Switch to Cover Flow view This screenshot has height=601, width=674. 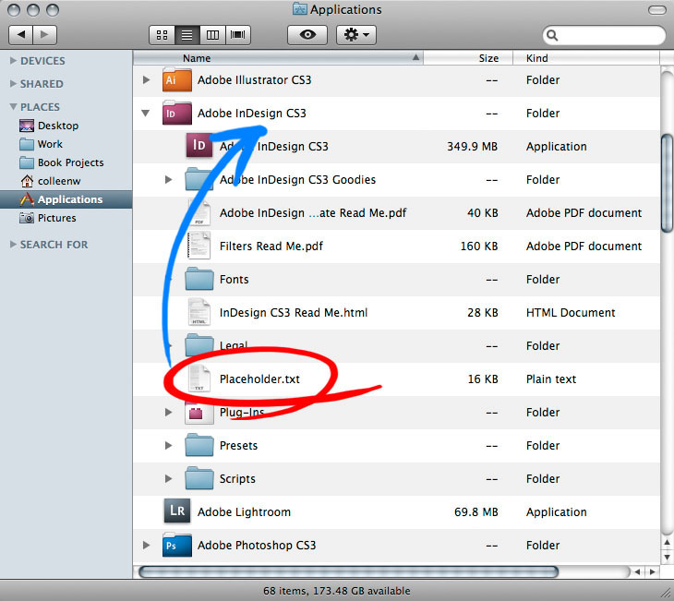click(237, 35)
